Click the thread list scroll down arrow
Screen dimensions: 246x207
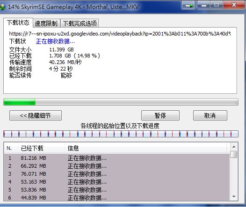234,197
